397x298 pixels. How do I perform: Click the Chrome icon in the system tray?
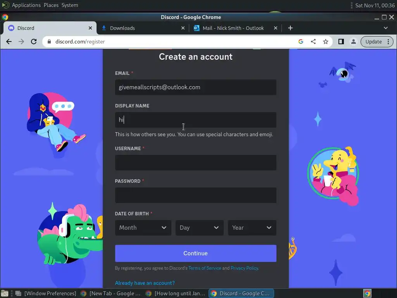click(367, 293)
